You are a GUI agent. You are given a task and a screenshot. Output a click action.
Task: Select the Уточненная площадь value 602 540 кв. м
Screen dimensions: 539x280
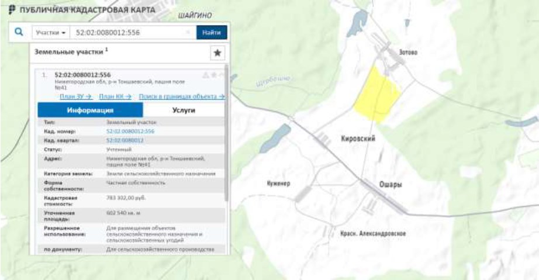tap(123, 213)
